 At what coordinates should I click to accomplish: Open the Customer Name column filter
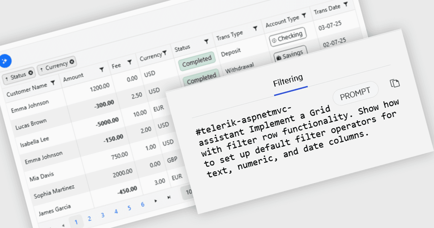coord(53,83)
